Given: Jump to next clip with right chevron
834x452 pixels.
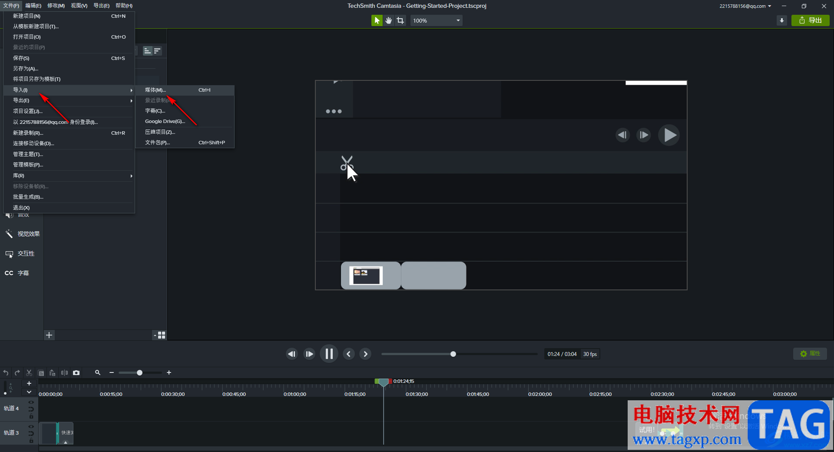Looking at the screenshot, I should coord(366,354).
